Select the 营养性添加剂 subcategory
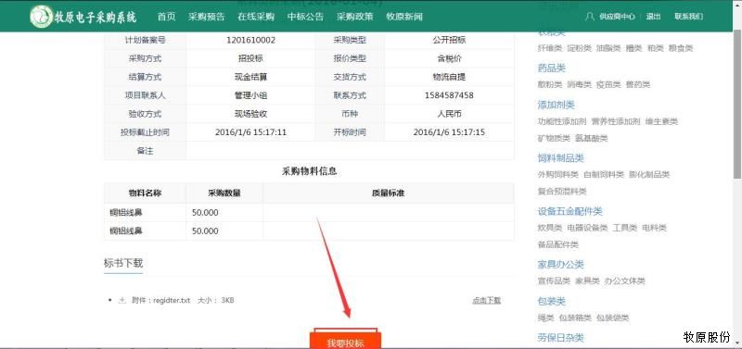This screenshot has height=349, width=742. pos(616,121)
